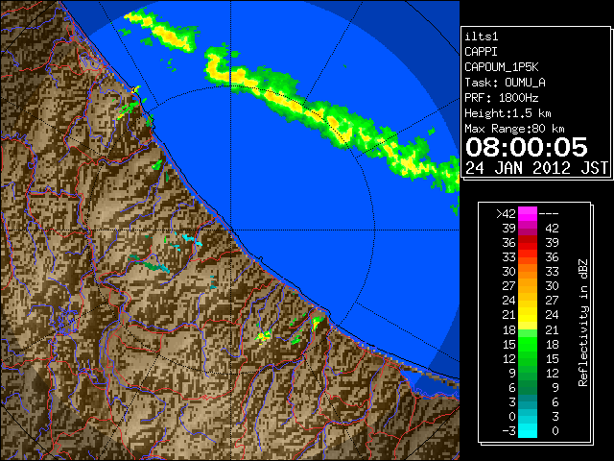
Task: Select the 'Height:1.5 km' text
Action: (x=508, y=113)
